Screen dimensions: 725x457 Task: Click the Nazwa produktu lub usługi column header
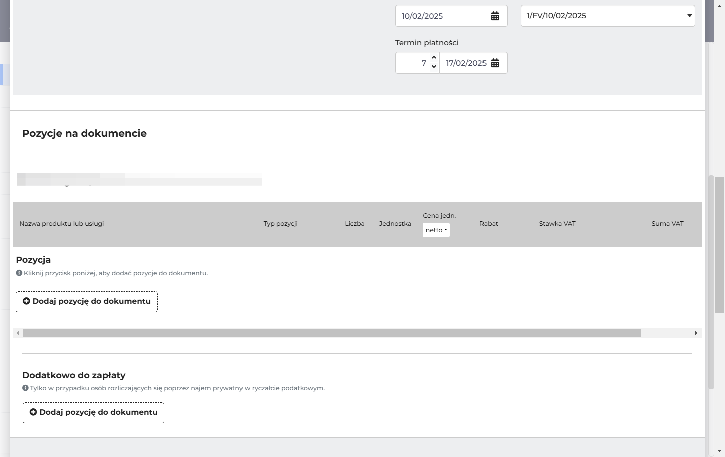pos(62,224)
